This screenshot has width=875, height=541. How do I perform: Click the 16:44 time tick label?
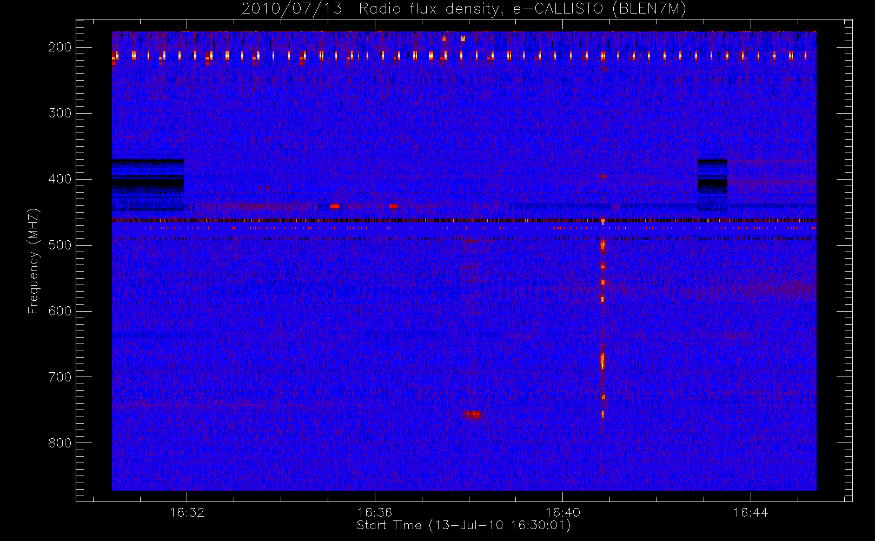pyautogui.click(x=751, y=512)
